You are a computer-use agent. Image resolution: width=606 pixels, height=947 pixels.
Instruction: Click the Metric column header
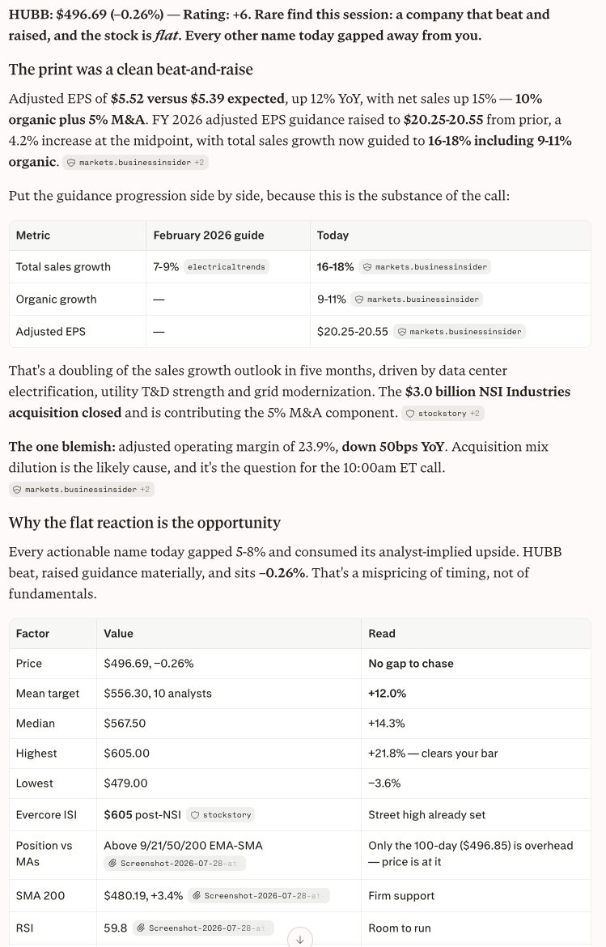click(x=33, y=236)
